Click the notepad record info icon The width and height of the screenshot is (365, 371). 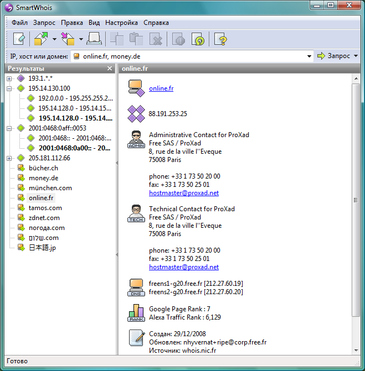[137, 338]
